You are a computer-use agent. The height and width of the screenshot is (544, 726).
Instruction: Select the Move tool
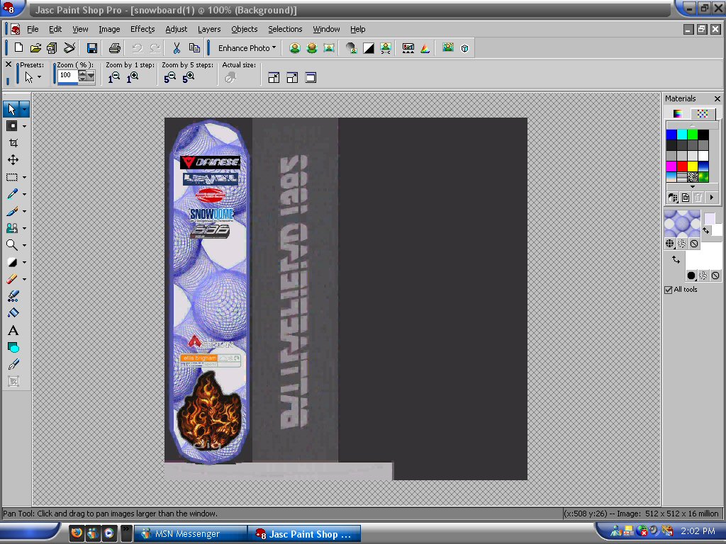(13, 160)
